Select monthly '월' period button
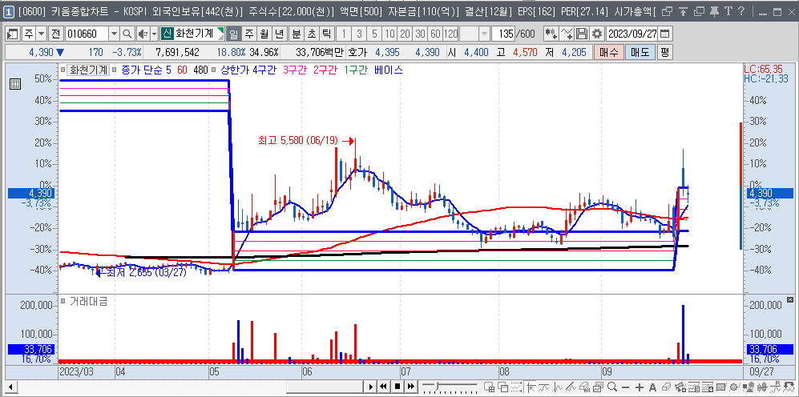The image size is (799, 397). click(x=264, y=34)
